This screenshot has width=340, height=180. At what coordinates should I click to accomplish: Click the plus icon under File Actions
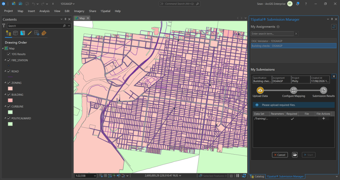(x=323, y=118)
